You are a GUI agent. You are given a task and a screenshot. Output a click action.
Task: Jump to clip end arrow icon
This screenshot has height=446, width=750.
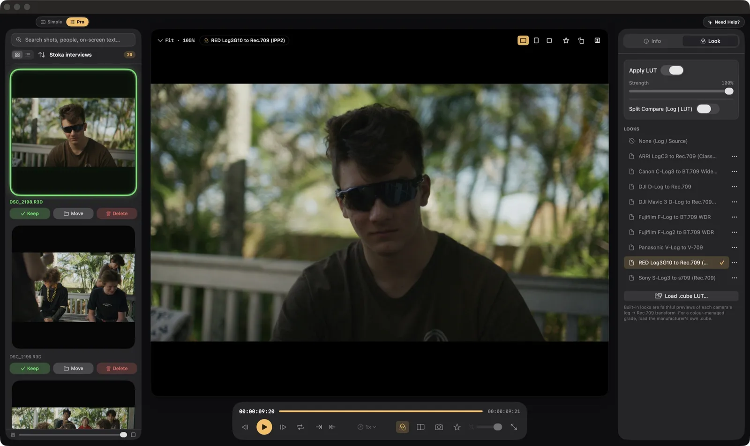(x=319, y=427)
